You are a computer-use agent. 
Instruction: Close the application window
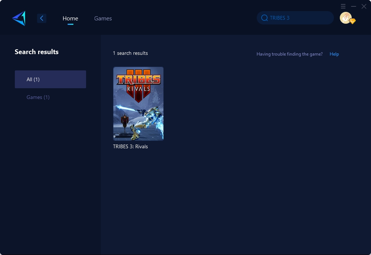[x=364, y=6]
